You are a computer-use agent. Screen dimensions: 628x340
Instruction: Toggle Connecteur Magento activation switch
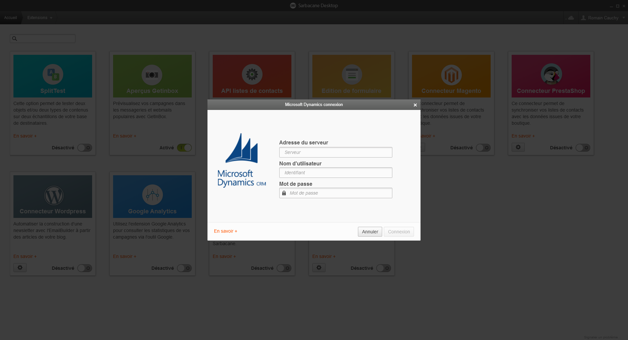[483, 148]
